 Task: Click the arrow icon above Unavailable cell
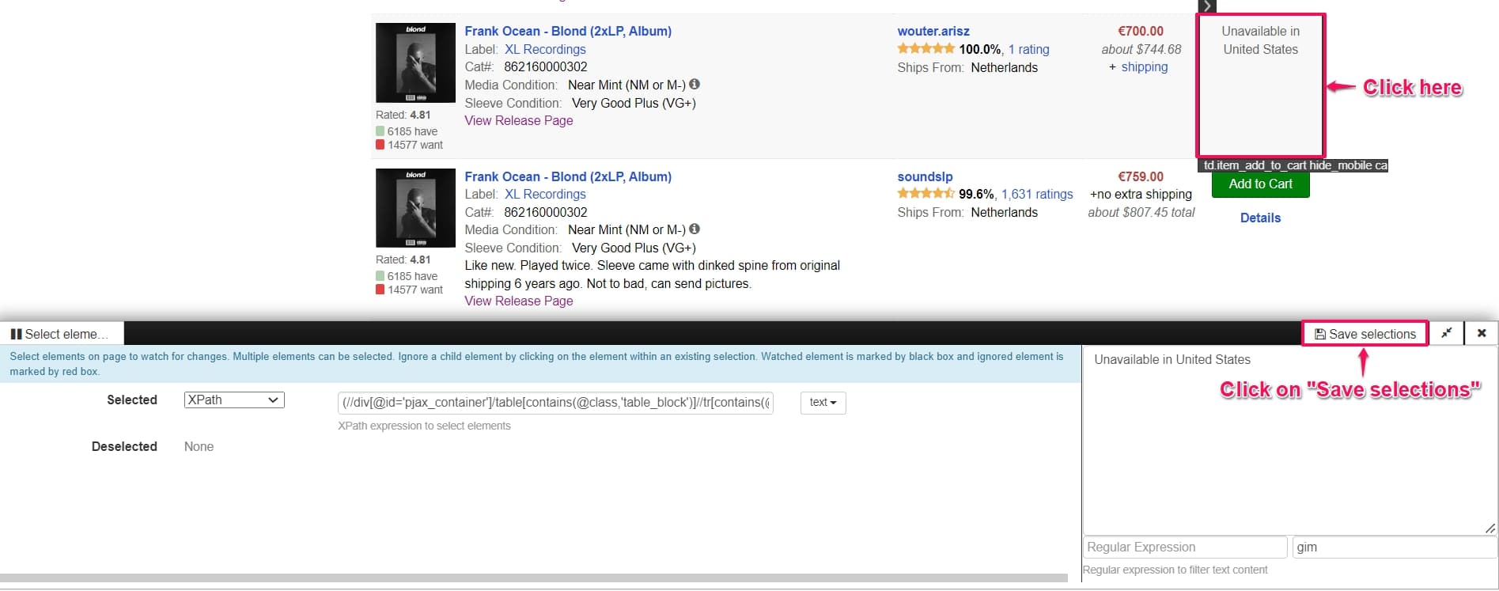point(1207,6)
